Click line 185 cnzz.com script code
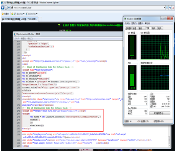This screenshot has height=152, width=176. pos(87,140)
